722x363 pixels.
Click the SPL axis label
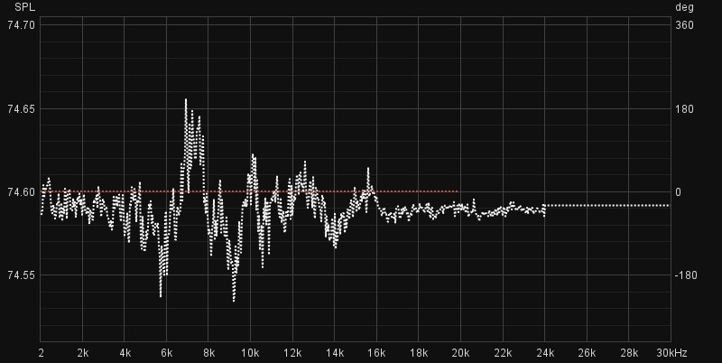tap(23, 7)
